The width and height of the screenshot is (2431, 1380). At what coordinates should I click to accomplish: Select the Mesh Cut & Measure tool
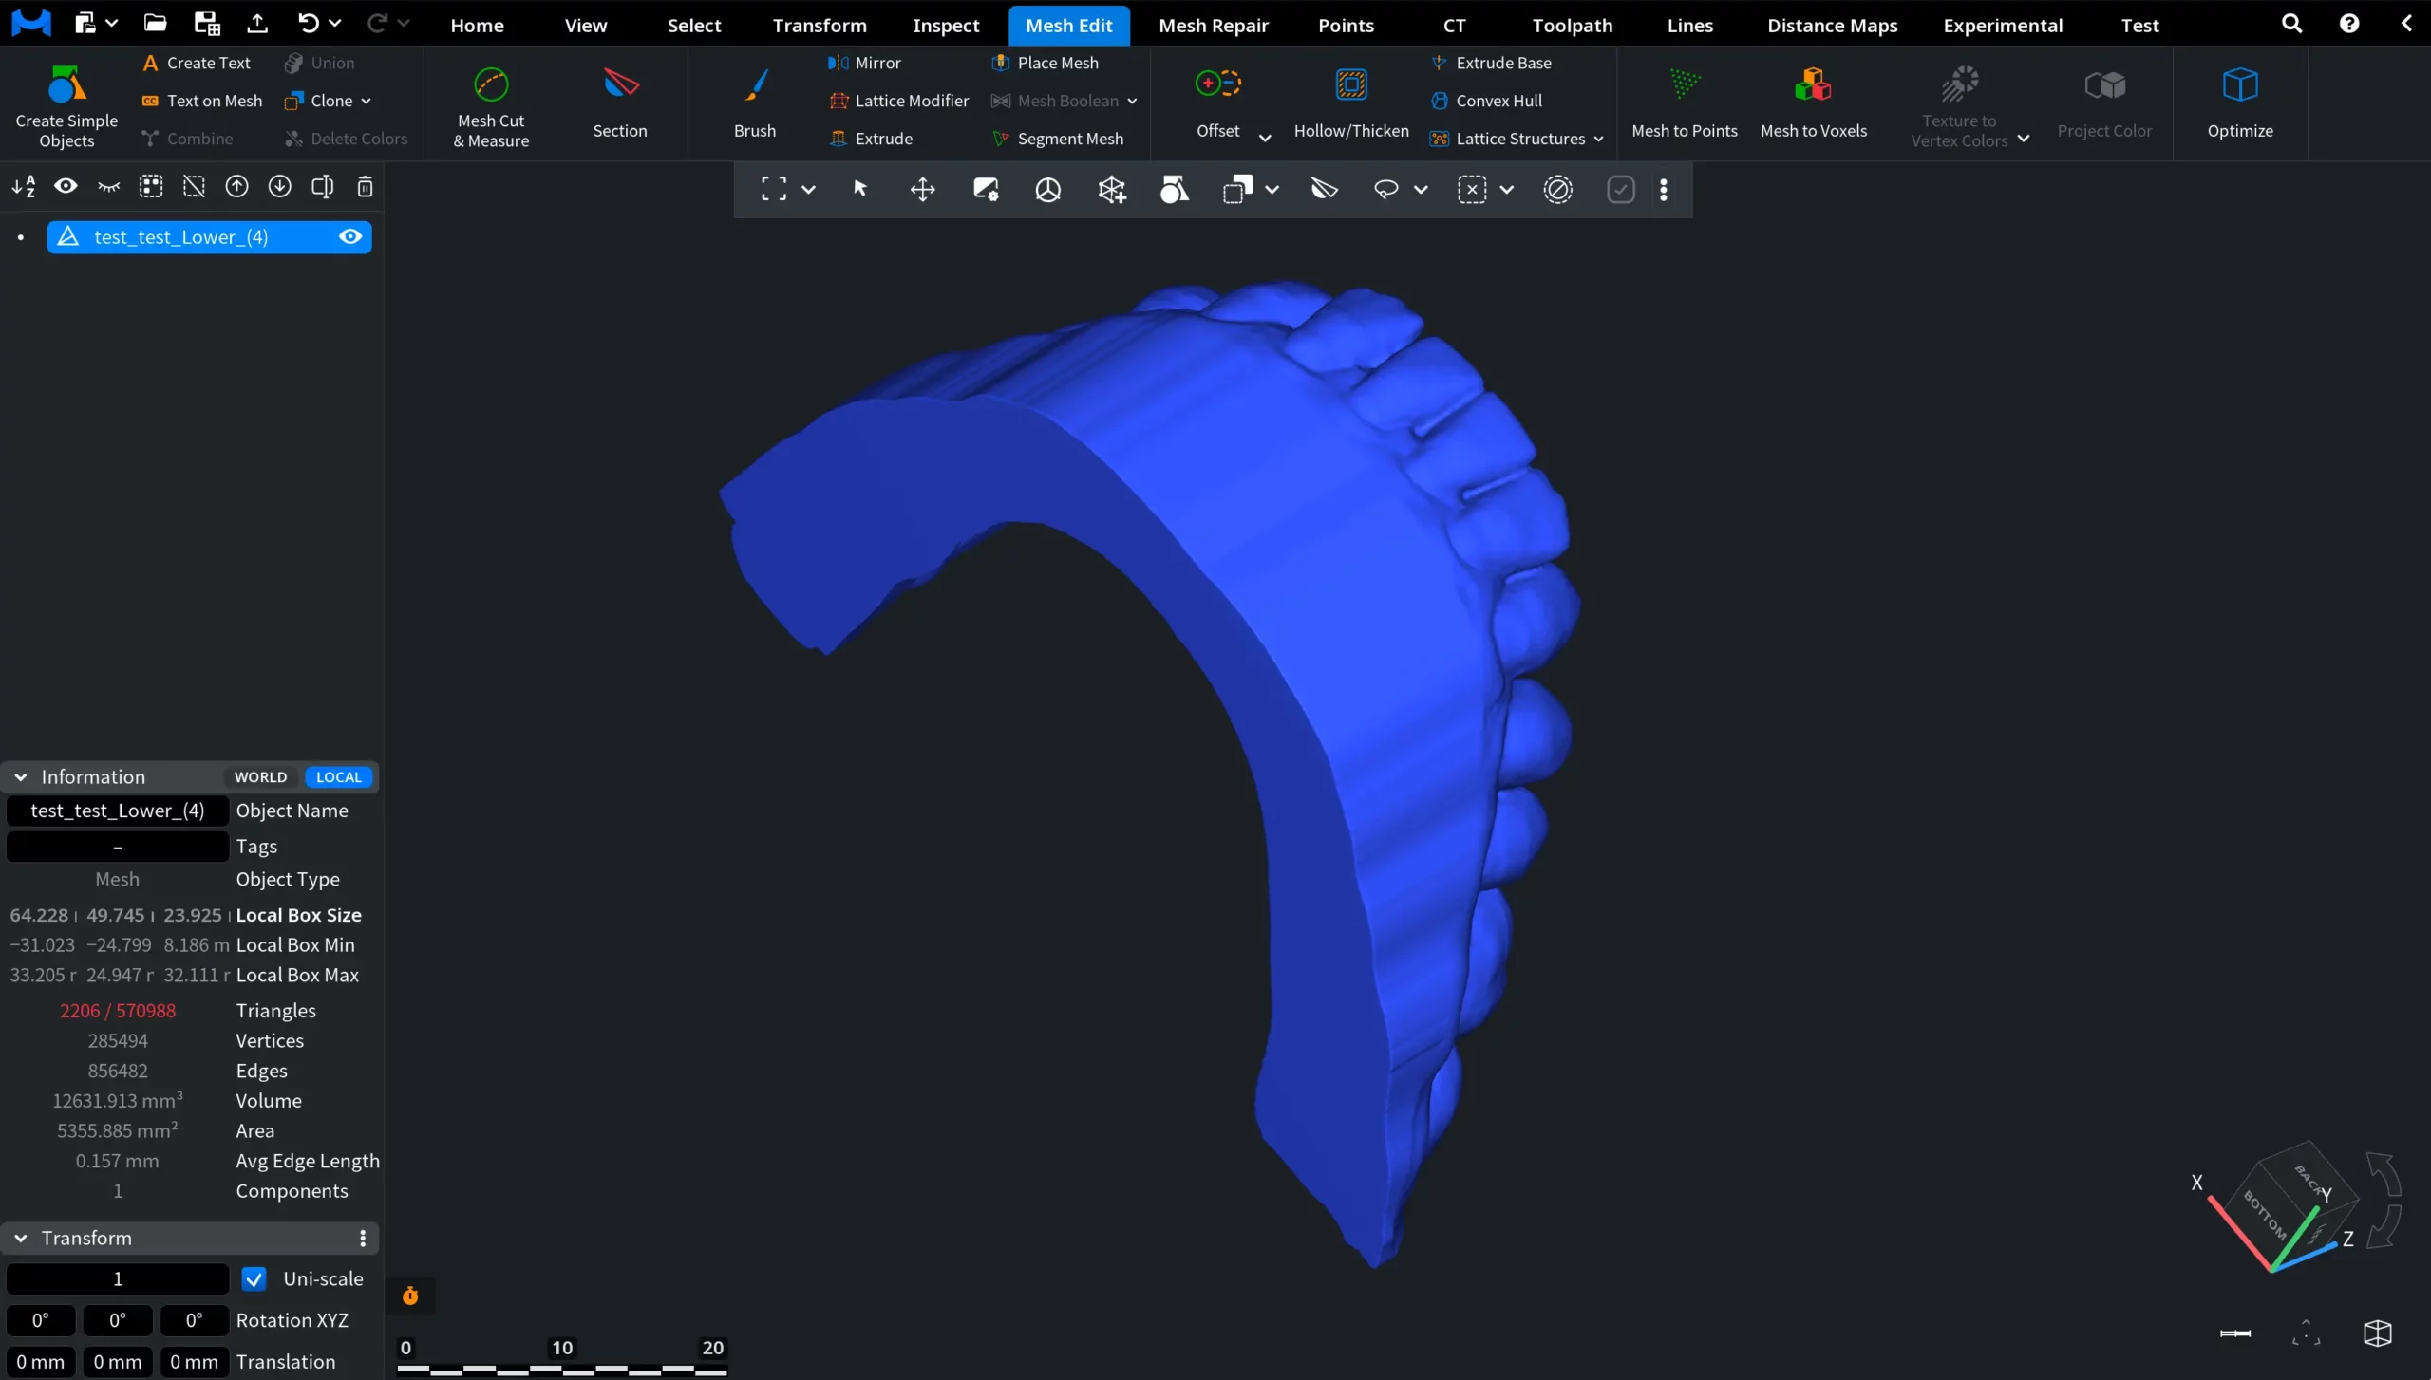[490, 104]
